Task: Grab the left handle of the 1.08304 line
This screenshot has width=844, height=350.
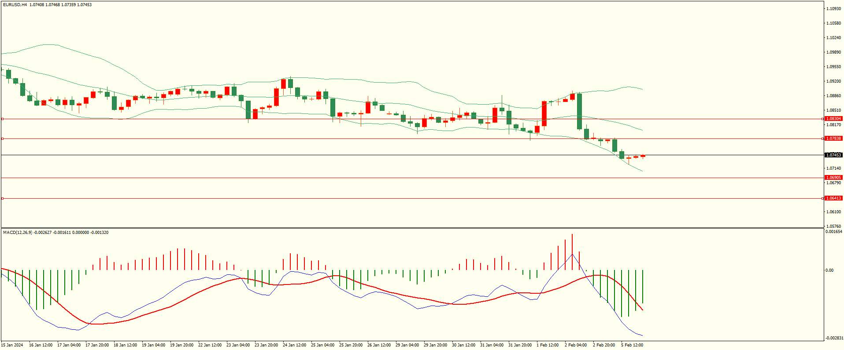Action: [2, 119]
